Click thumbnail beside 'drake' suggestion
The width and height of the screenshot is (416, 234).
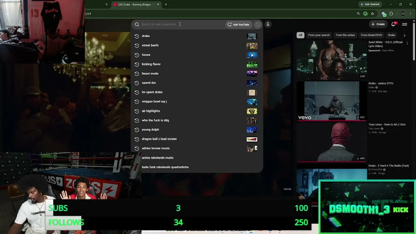coord(252,36)
